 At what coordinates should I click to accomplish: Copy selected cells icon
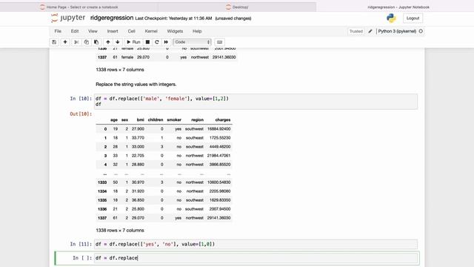click(x=87, y=42)
